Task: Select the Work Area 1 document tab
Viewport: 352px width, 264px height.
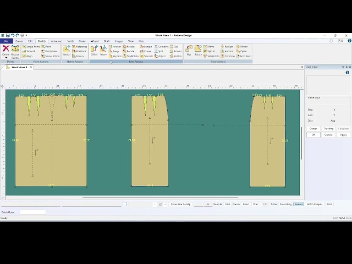Action: 19,67
